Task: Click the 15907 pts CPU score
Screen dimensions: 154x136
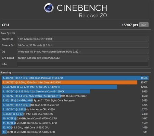Action: click(x=130, y=25)
